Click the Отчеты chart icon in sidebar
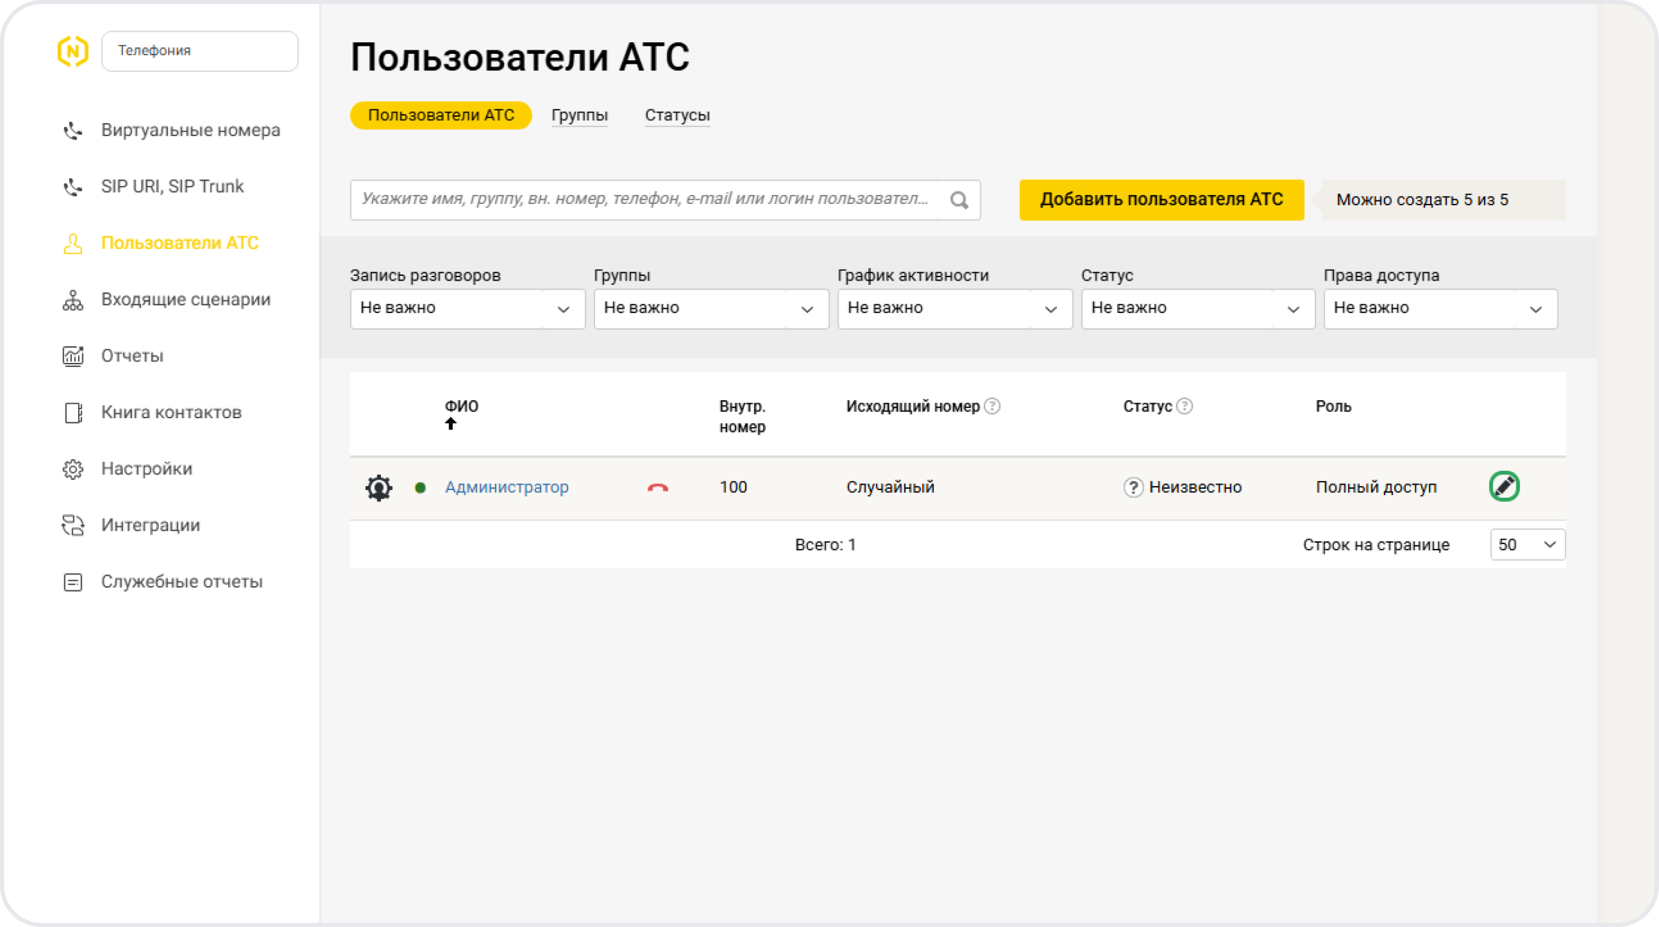 (73, 356)
